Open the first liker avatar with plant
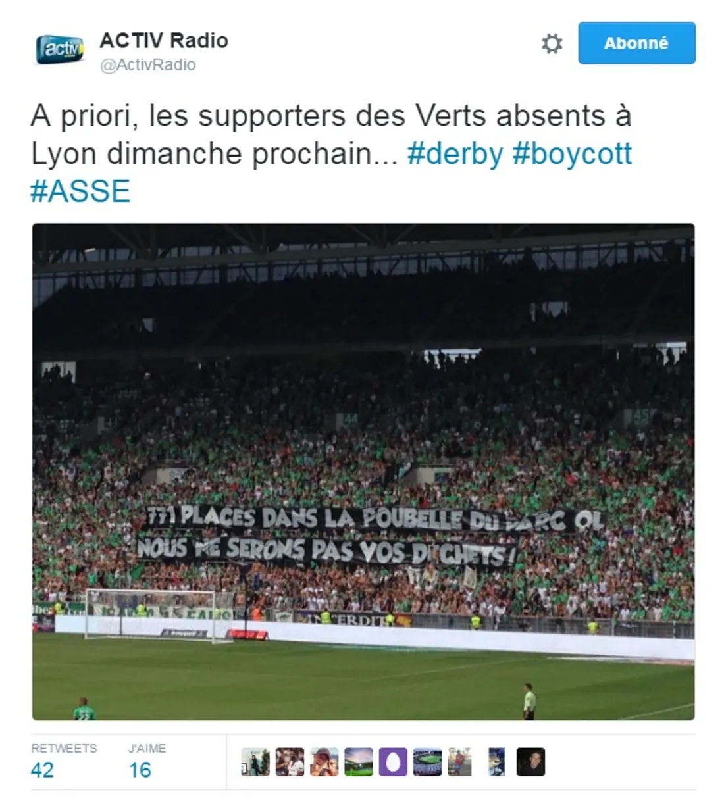 (255, 762)
